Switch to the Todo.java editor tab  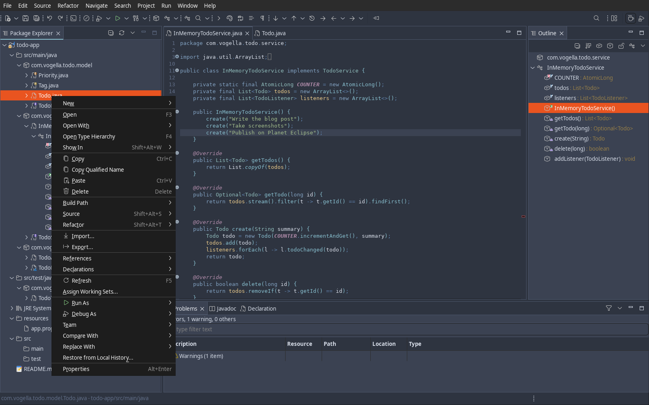pos(270,33)
